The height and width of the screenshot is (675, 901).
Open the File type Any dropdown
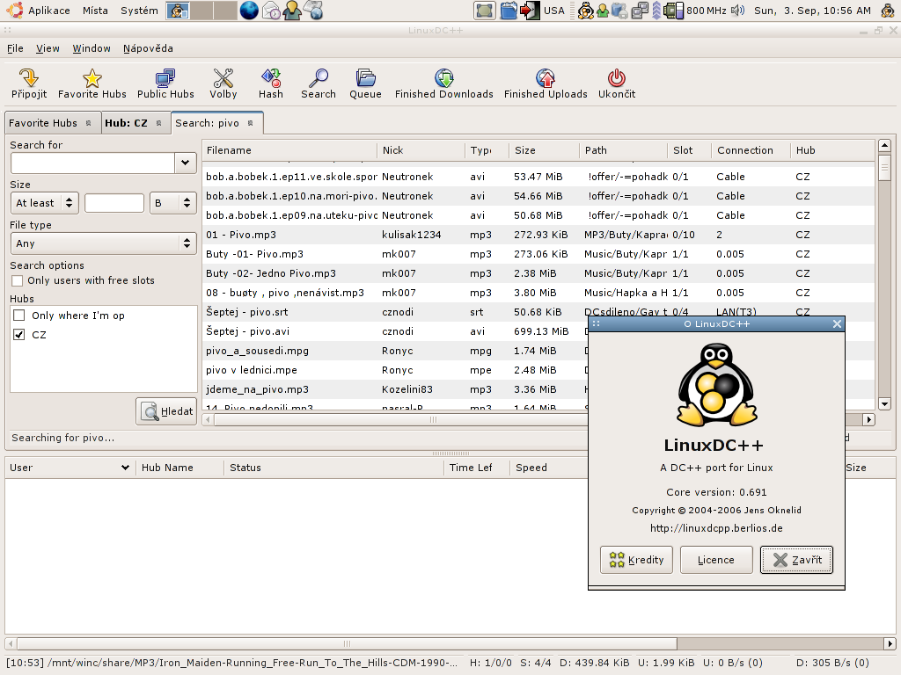[x=104, y=243]
